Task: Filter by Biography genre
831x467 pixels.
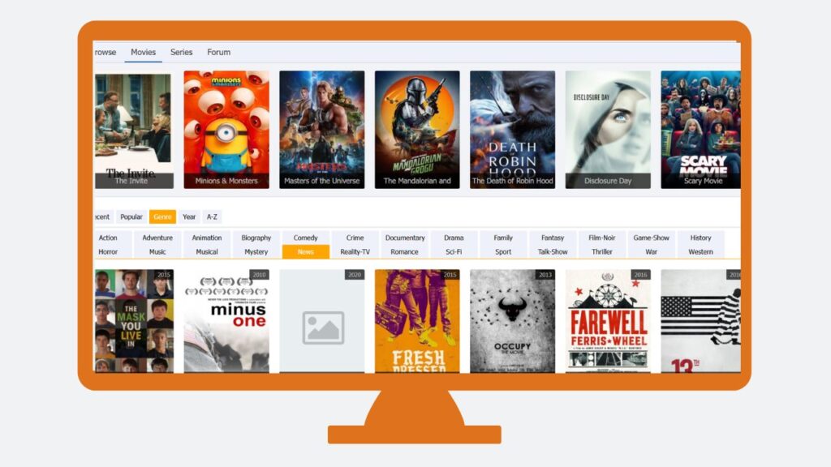Action: [x=256, y=238]
